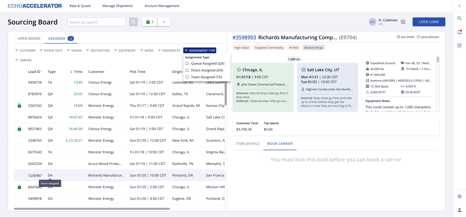
Task: Open the Customer filter
Action: tap(25, 51)
